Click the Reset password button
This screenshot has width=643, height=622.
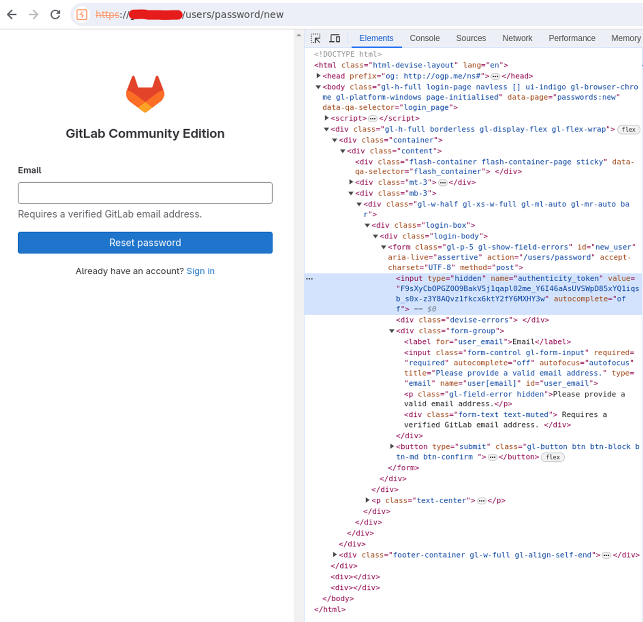tap(145, 243)
